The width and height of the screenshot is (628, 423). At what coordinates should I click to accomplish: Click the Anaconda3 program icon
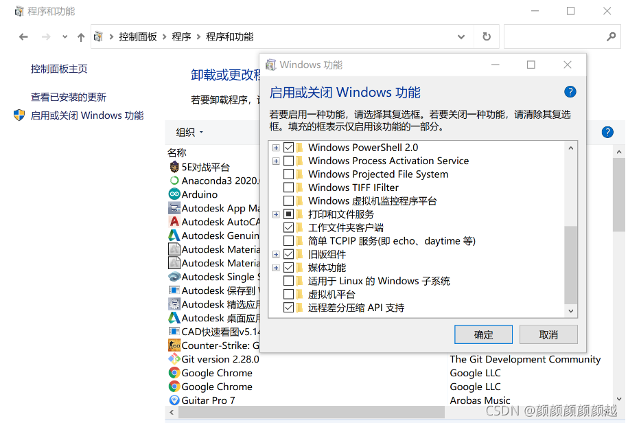tap(174, 181)
